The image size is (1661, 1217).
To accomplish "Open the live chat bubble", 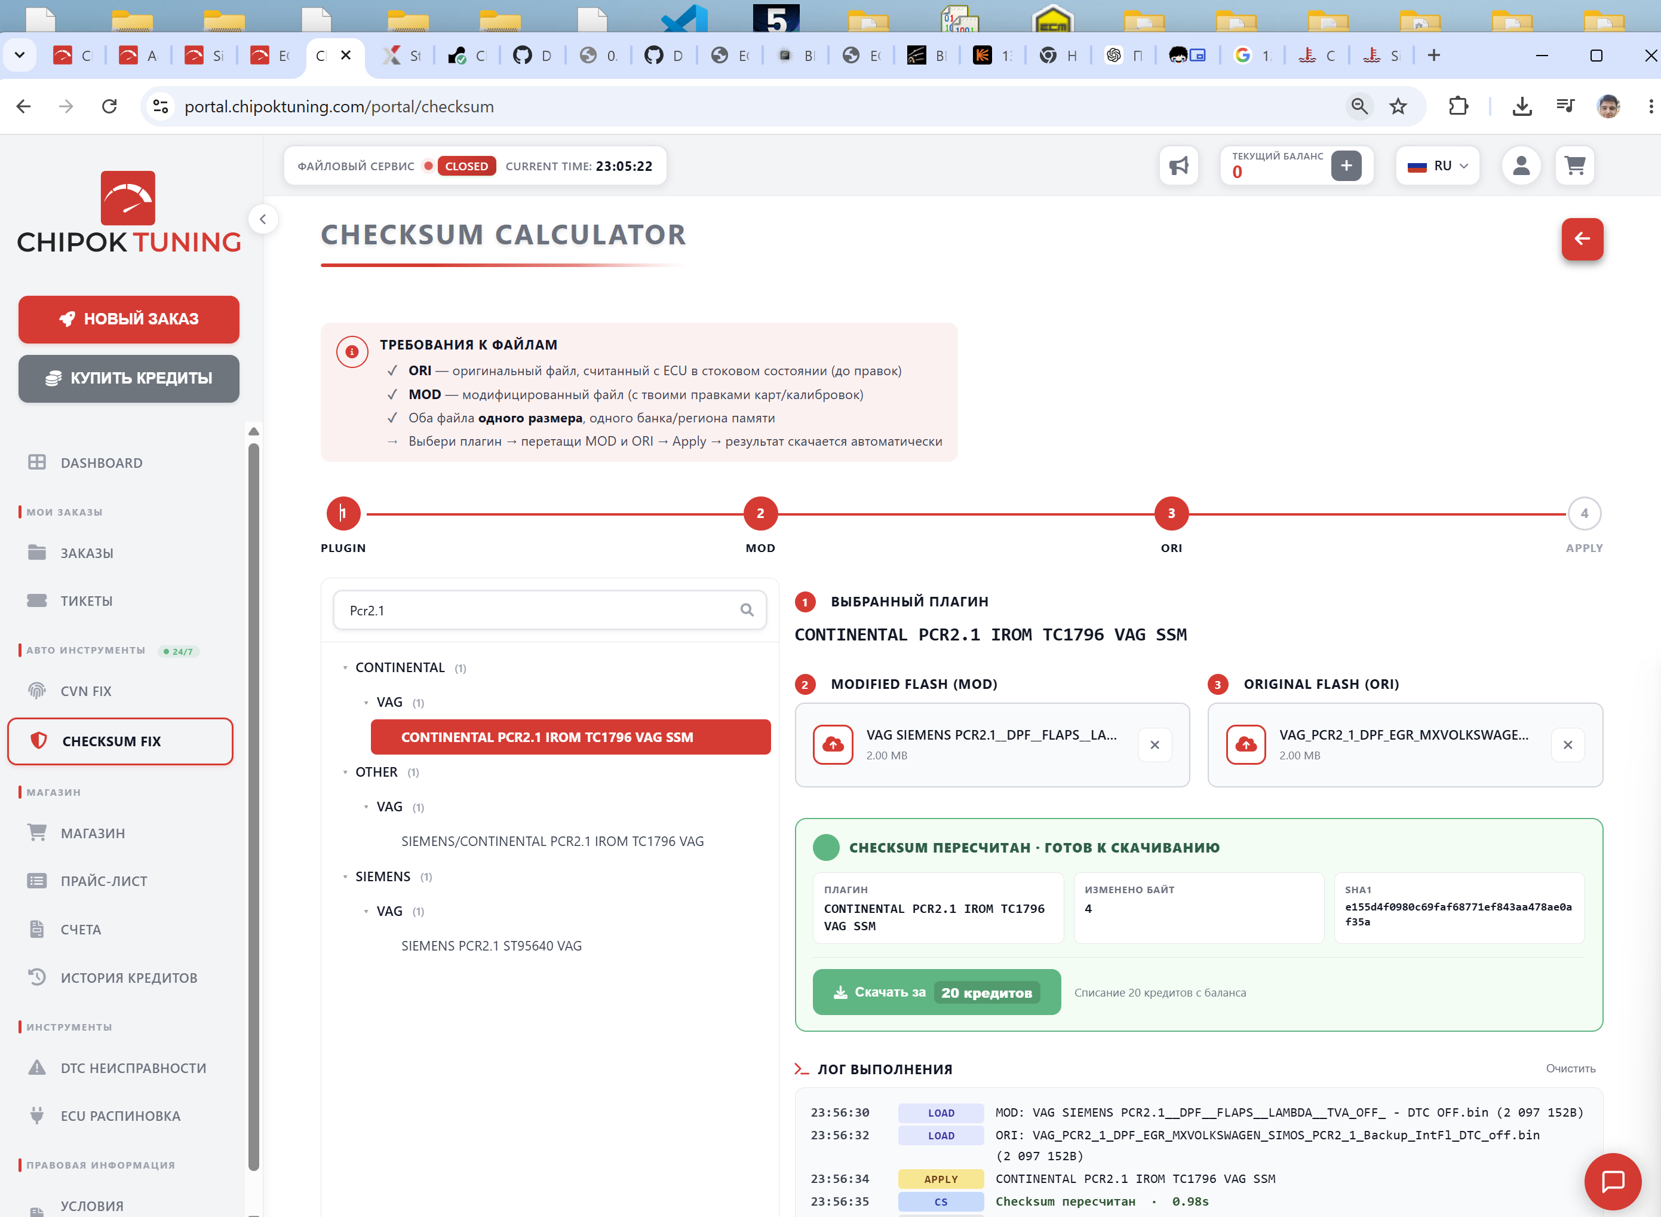I will (x=1613, y=1182).
